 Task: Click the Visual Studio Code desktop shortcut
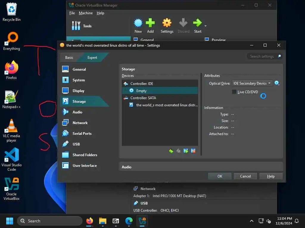coord(12,159)
